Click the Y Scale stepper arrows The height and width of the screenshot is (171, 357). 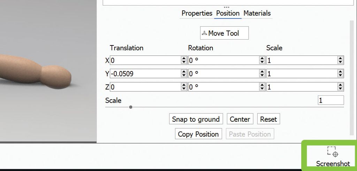point(340,74)
